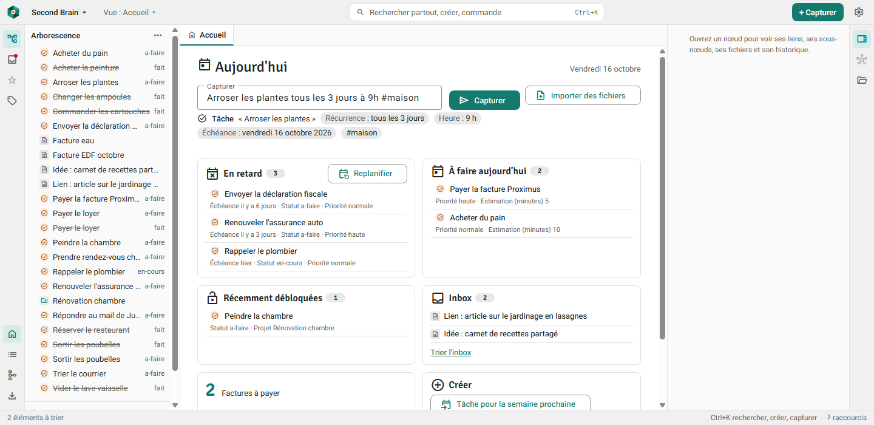The width and height of the screenshot is (874, 425).
Task: Click the Capturer send button beside input
Action: [484, 100]
